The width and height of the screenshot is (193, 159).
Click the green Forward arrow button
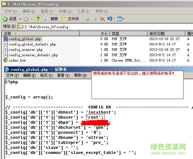[26, 19]
